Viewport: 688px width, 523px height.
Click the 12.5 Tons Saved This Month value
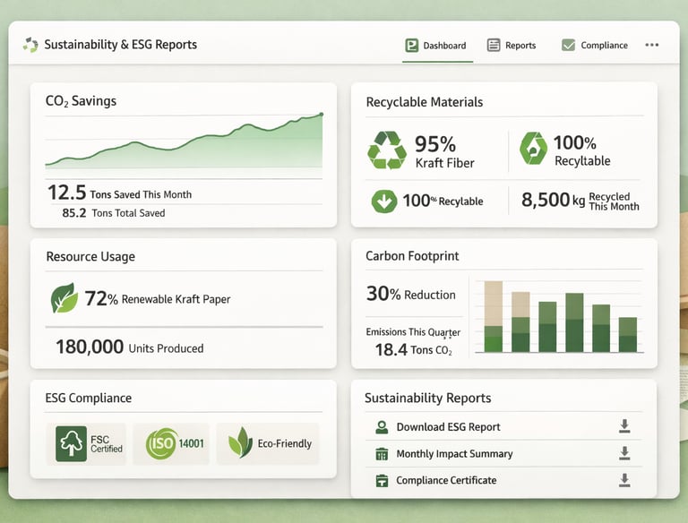119,193
